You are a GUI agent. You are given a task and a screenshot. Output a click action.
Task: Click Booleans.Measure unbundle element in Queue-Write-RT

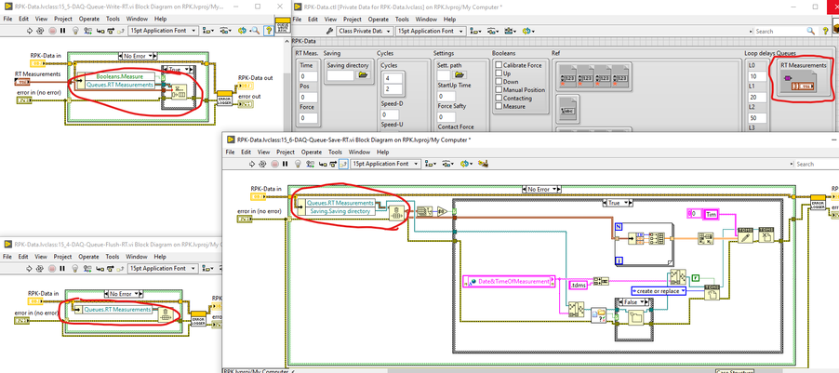[120, 76]
